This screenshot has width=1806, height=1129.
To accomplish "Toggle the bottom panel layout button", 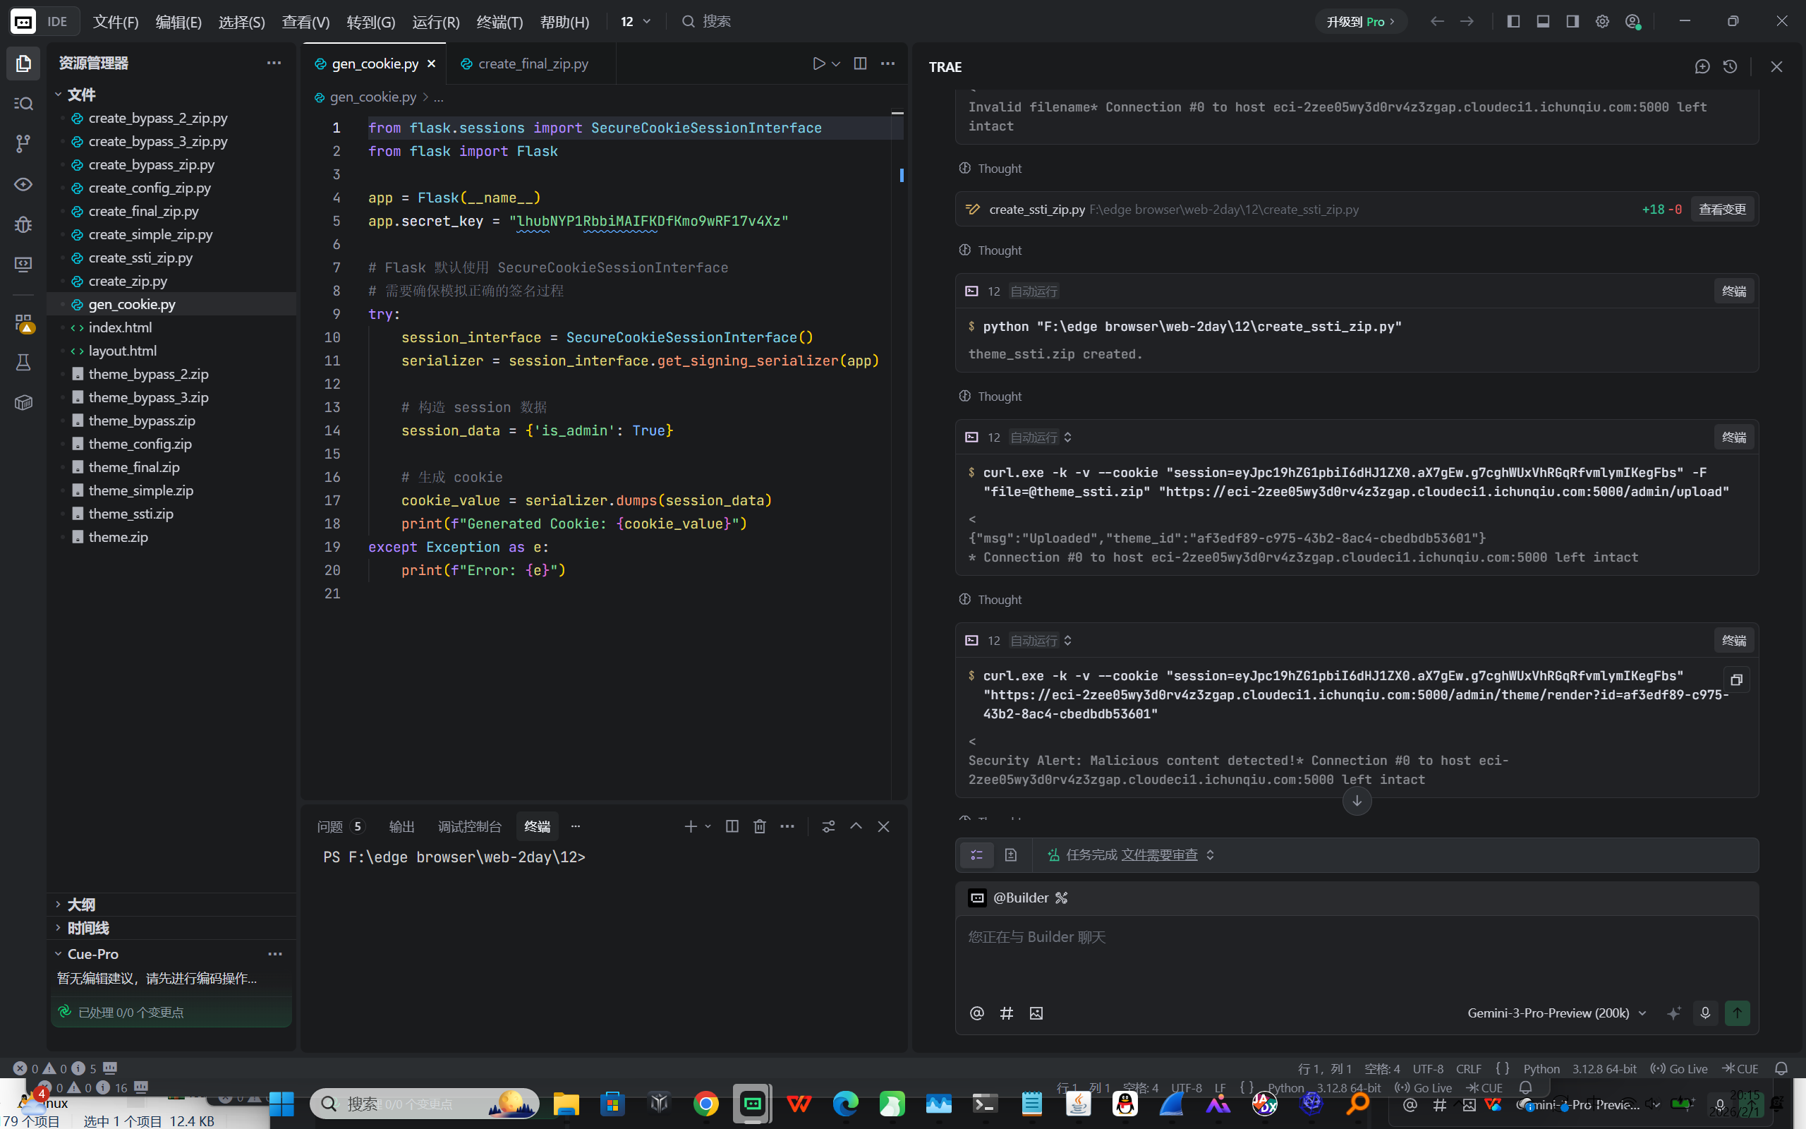I will coord(1543,21).
